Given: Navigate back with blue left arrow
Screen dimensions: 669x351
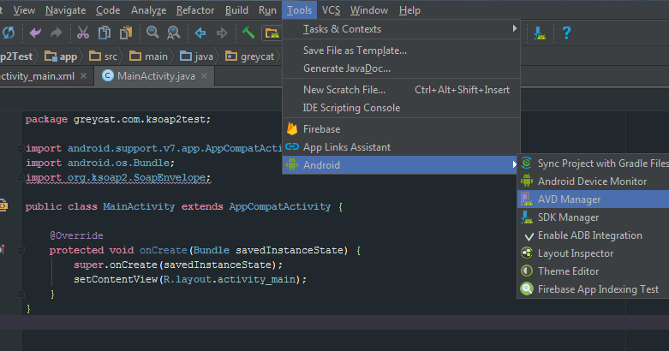Looking at the screenshot, I should click(200, 33).
